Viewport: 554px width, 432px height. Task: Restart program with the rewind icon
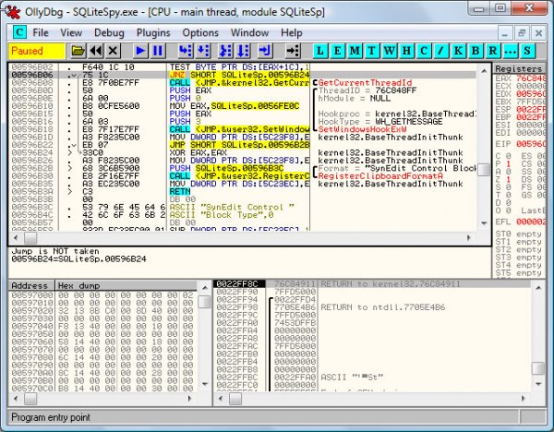(x=96, y=51)
